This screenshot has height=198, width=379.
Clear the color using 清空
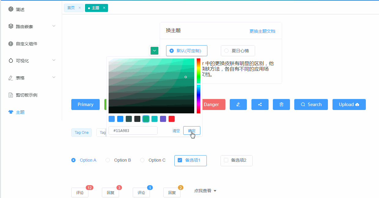(176, 130)
